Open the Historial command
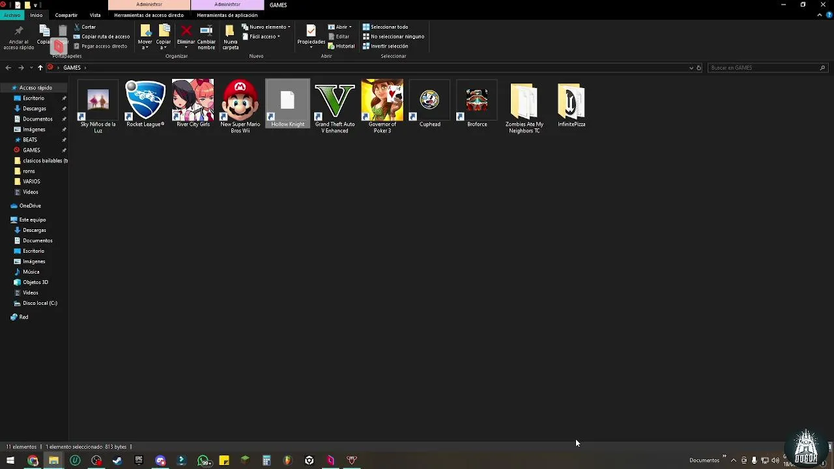The image size is (834, 469). point(341,46)
